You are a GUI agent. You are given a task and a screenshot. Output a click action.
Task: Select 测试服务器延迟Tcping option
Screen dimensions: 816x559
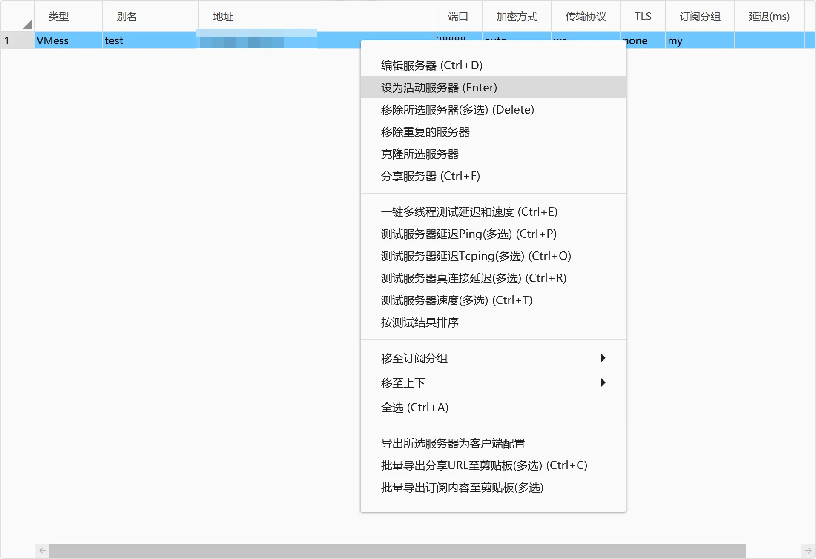(x=476, y=256)
